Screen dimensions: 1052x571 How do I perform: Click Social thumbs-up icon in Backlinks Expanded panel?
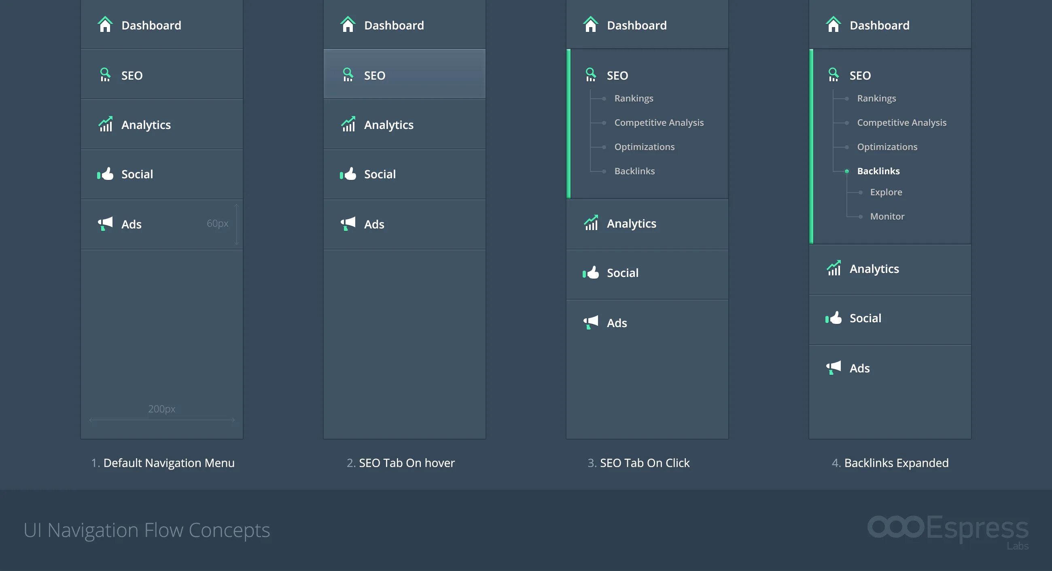tap(834, 317)
